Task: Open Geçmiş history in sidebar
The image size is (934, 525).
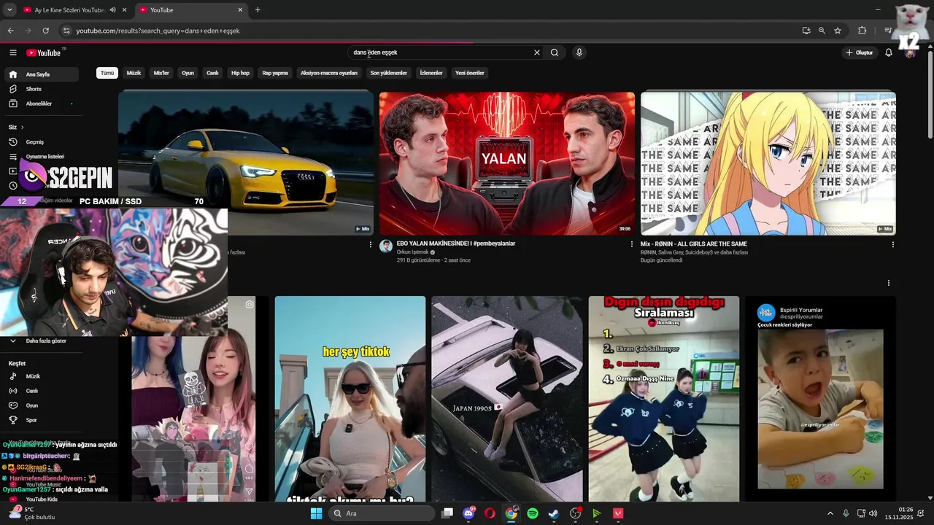Action: pyautogui.click(x=41, y=141)
